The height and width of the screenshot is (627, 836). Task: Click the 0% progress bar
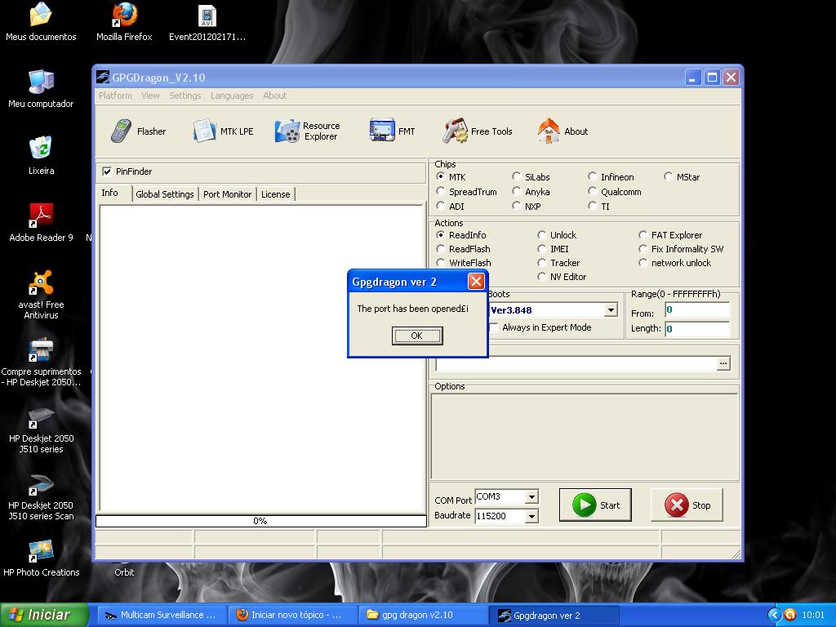click(260, 521)
